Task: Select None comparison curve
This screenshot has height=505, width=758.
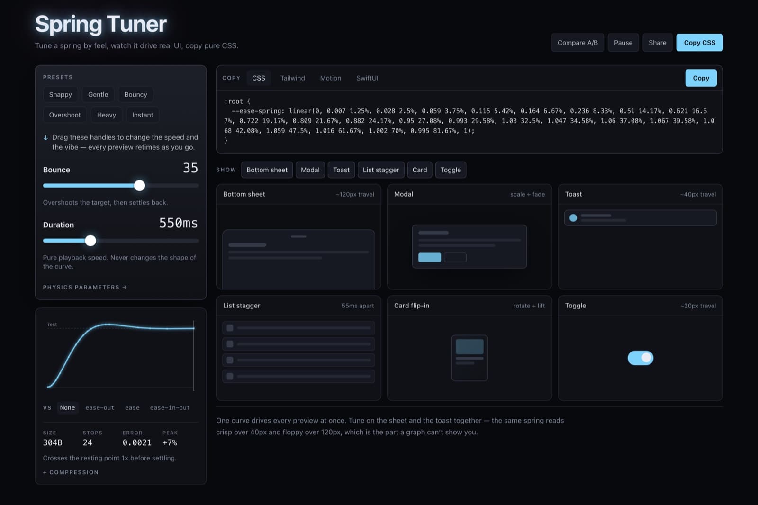Action: [x=67, y=408]
